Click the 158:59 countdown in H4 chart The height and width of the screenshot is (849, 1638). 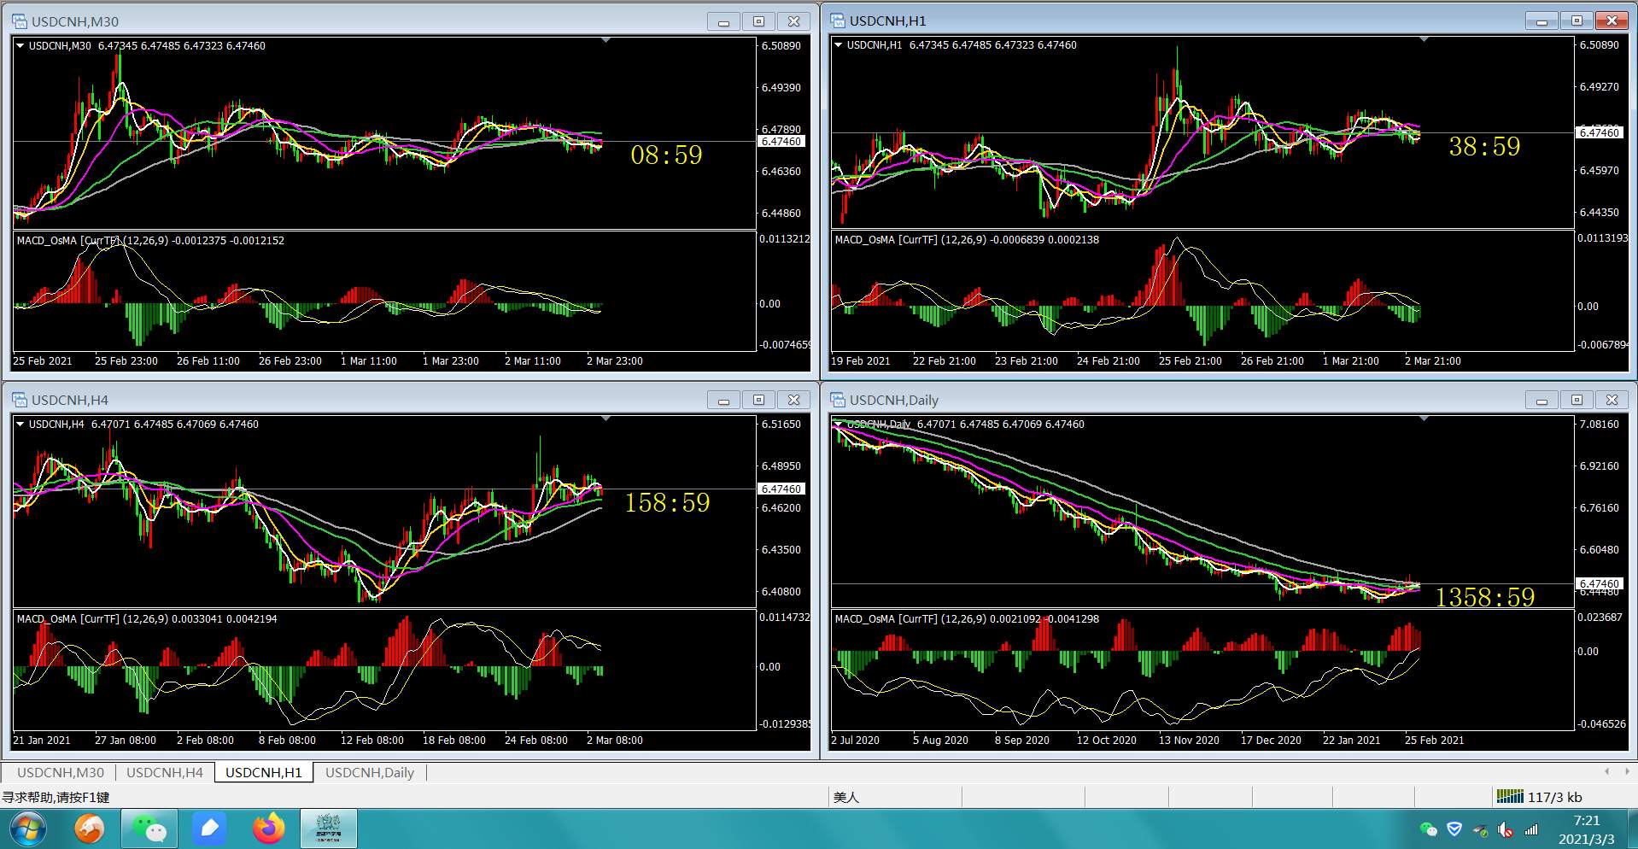[x=667, y=502]
